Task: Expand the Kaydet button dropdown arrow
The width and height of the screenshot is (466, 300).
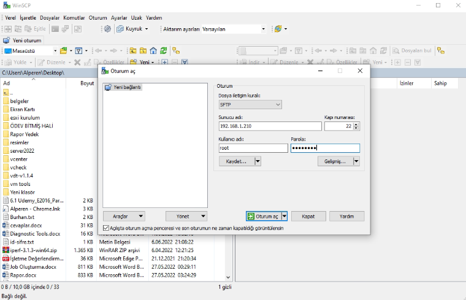Action: [258, 161]
